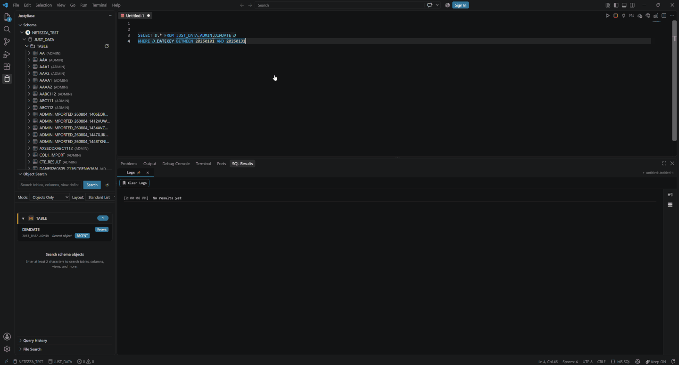Switch to the Output panel tab

pos(149,164)
